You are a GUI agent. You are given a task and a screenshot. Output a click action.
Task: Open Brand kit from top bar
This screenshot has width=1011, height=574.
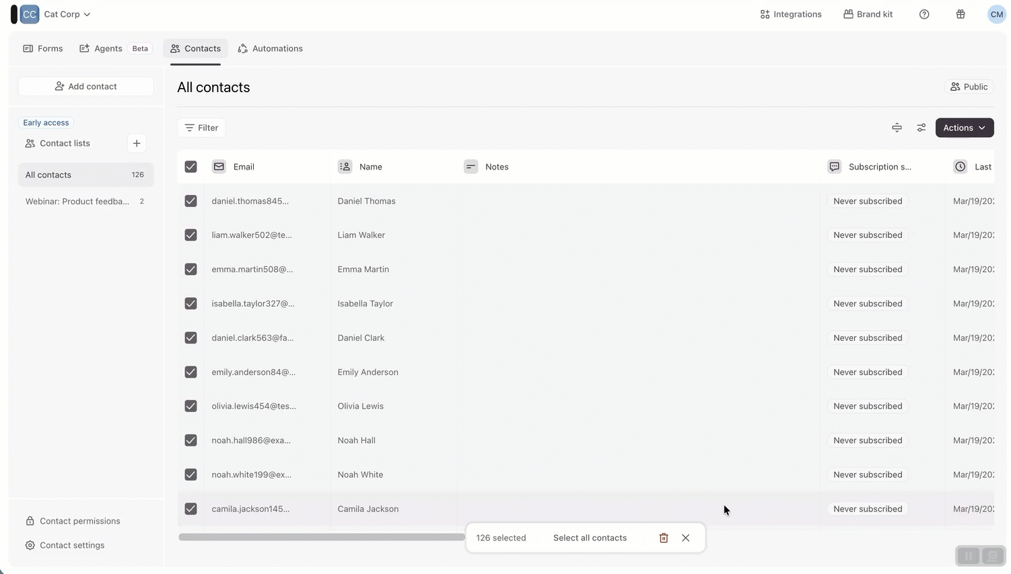point(868,14)
